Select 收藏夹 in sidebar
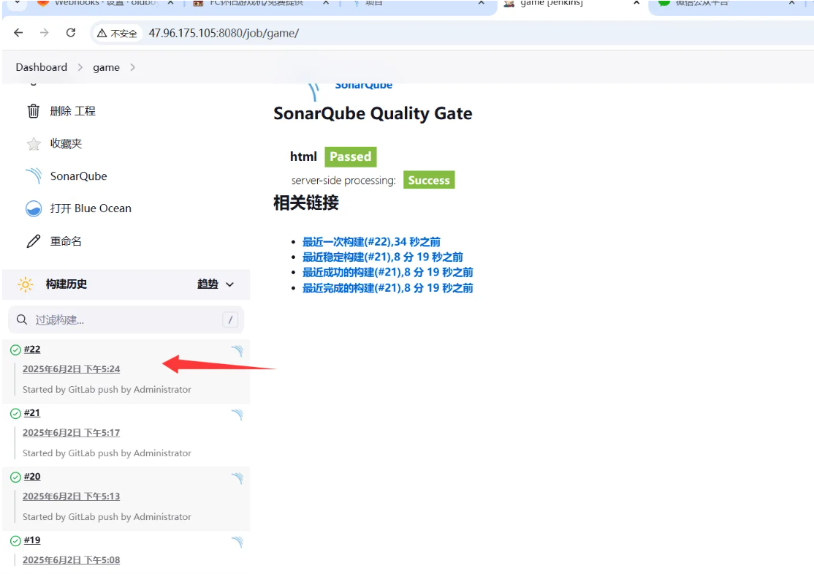Viewport: 814px width, 574px height. click(66, 143)
